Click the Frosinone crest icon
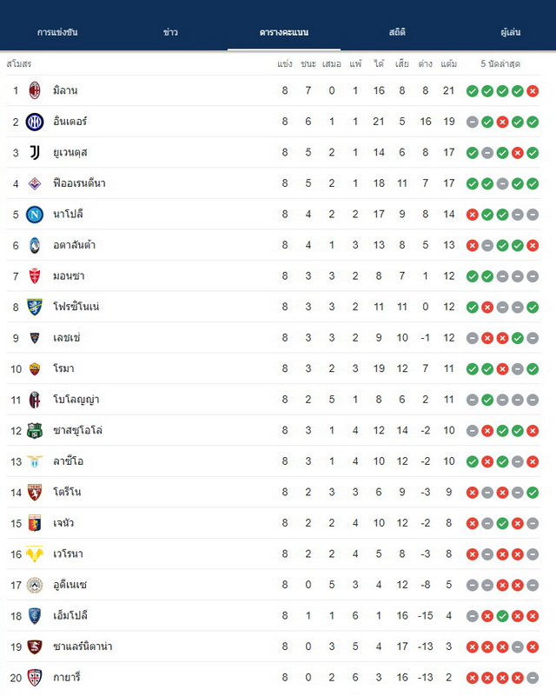Screen dimensions: 556x696 click(x=35, y=307)
